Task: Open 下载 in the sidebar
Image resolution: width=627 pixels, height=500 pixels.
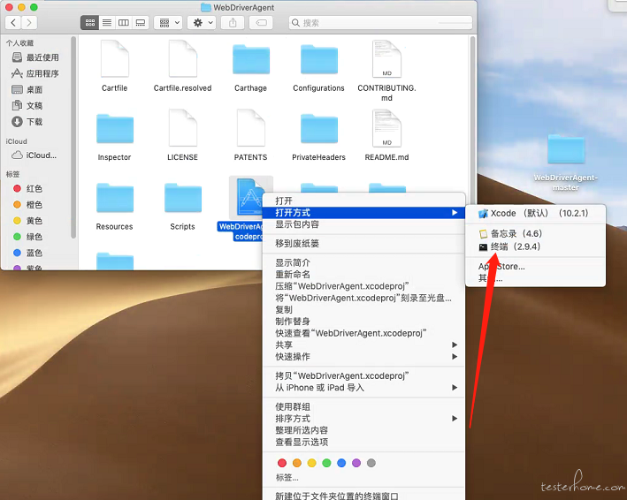Action: pos(27,121)
